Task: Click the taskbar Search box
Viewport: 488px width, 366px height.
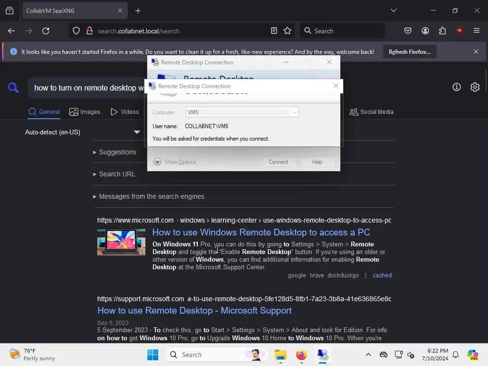Action: 217,355
